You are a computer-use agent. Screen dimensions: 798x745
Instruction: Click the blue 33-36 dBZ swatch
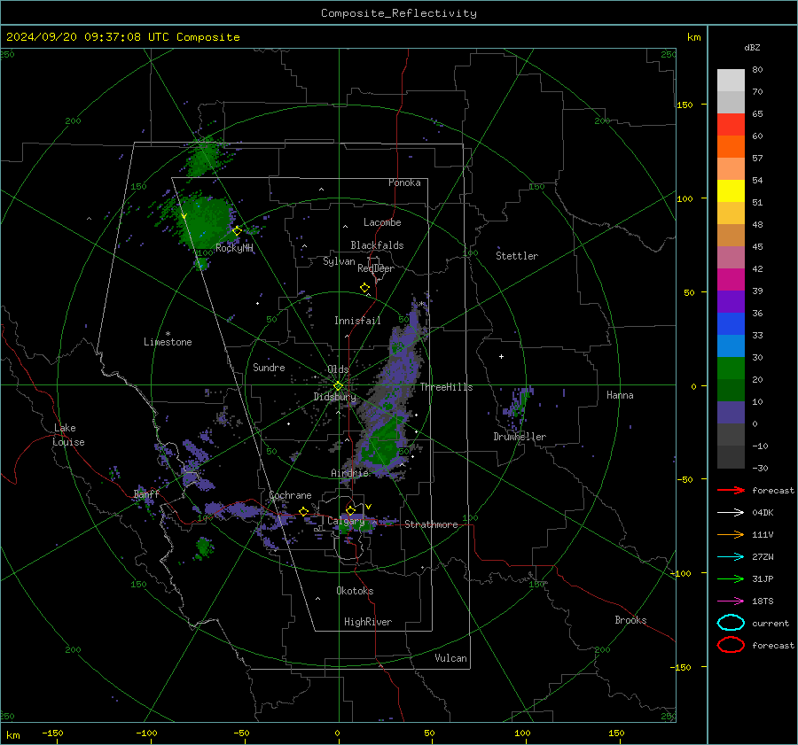tap(731, 324)
